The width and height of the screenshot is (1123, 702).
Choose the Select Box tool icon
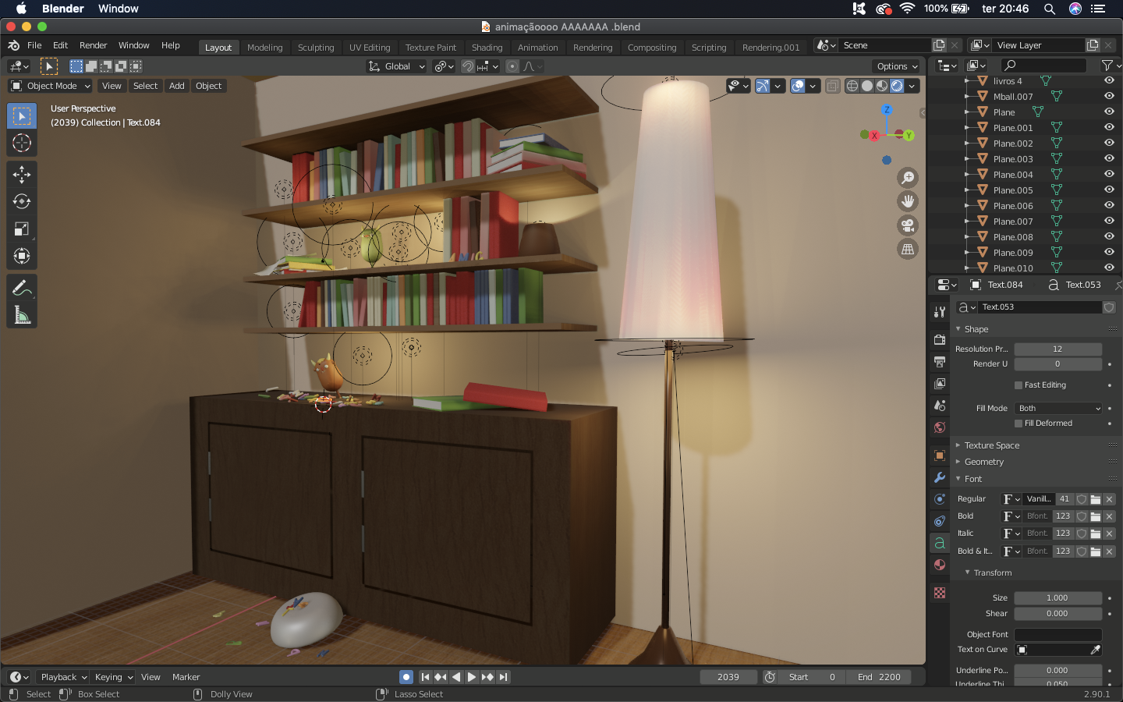[x=22, y=115]
